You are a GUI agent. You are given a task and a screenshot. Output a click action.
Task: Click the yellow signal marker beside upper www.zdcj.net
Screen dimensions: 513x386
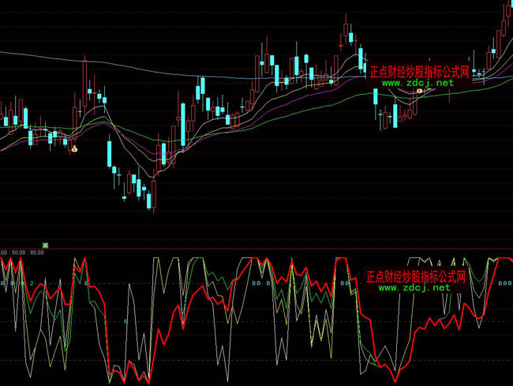point(420,92)
